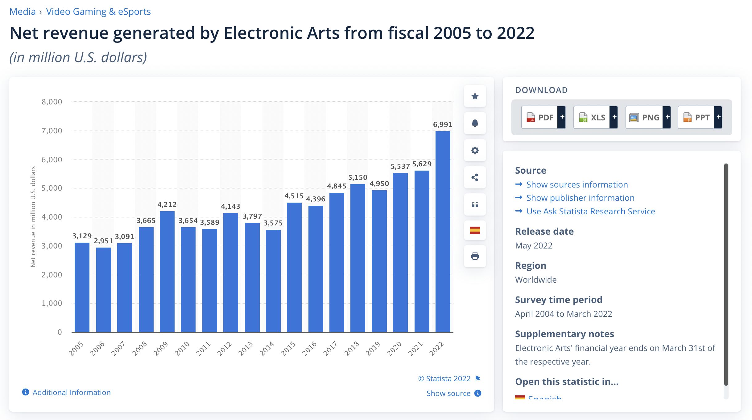Click the Spanish flag language icon
The image size is (752, 420).
pyautogui.click(x=475, y=230)
